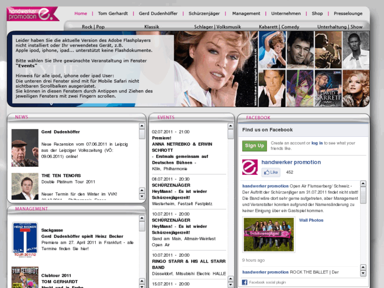Click Facebook feed scroll down arrow
The image size is (384, 288).
[363, 273]
